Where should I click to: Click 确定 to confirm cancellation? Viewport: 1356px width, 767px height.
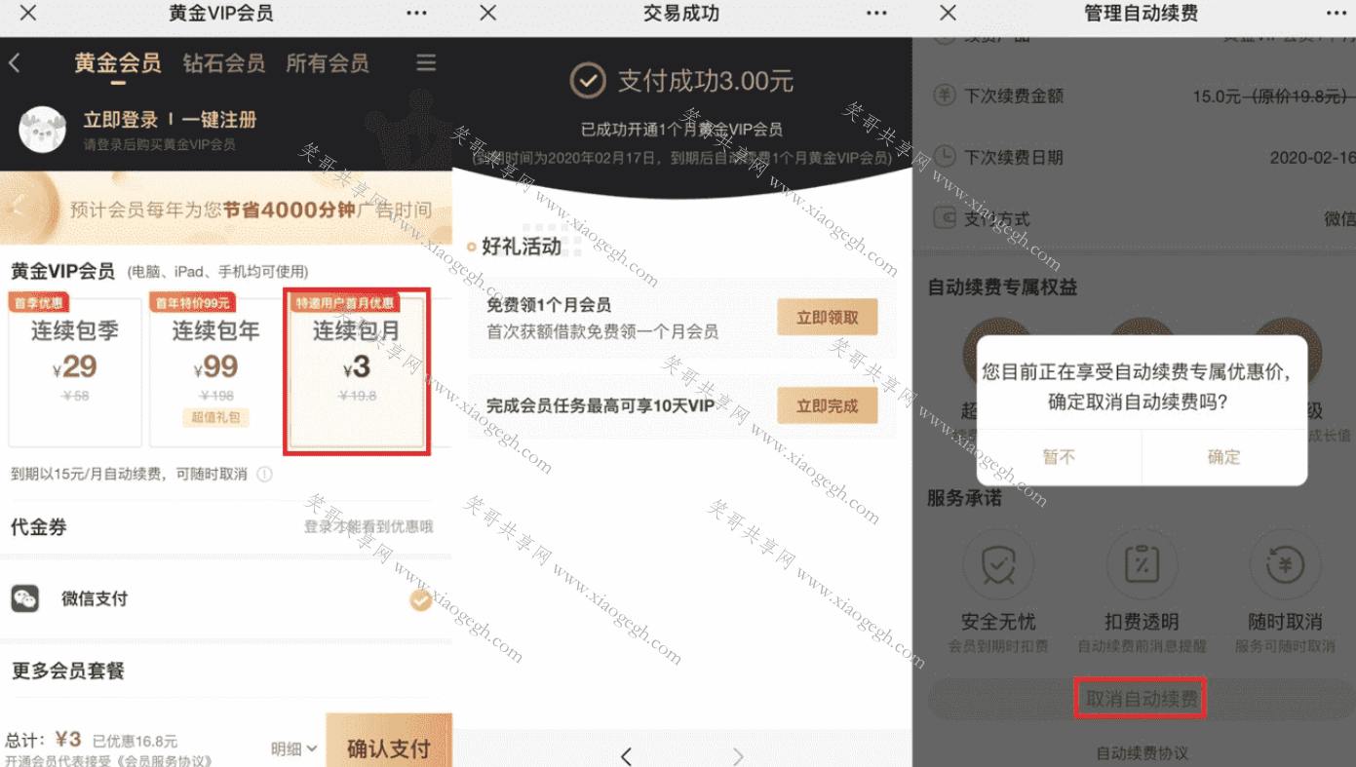click(x=1224, y=457)
